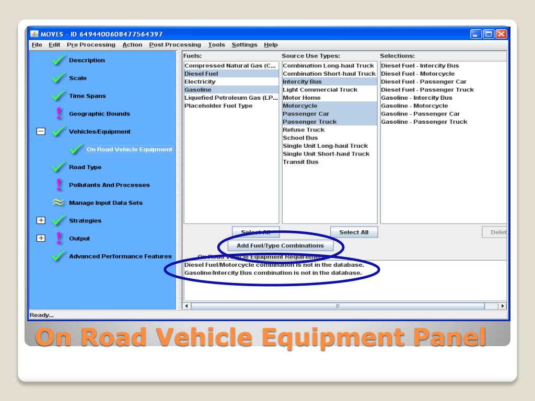Open the Edit menu
This screenshot has width=535, height=401.
click(54, 45)
